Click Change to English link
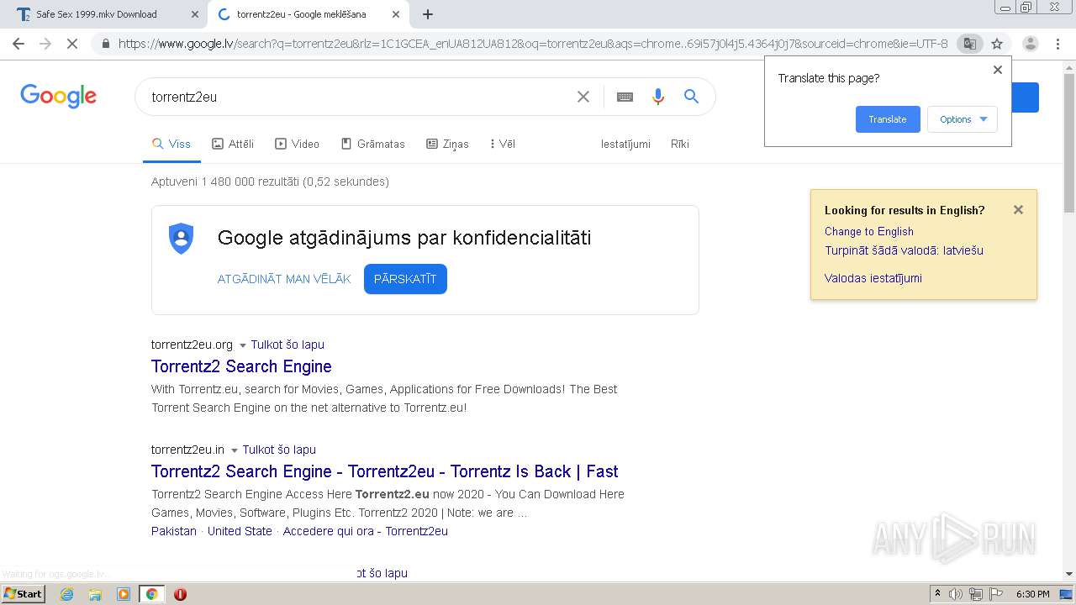Screen dimensions: 1076x605 point(868,231)
